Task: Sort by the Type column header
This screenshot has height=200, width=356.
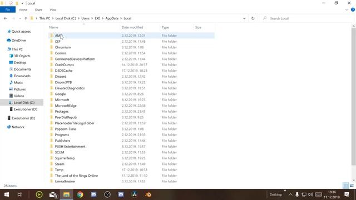Action: 166,27
